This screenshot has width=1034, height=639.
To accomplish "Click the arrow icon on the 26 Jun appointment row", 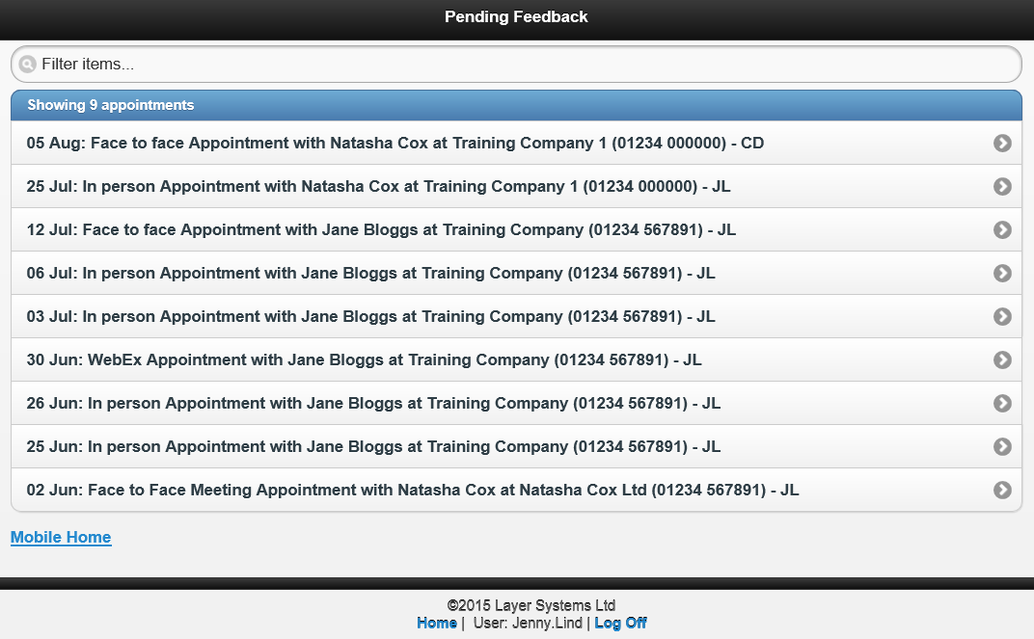I will pos(1002,403).
